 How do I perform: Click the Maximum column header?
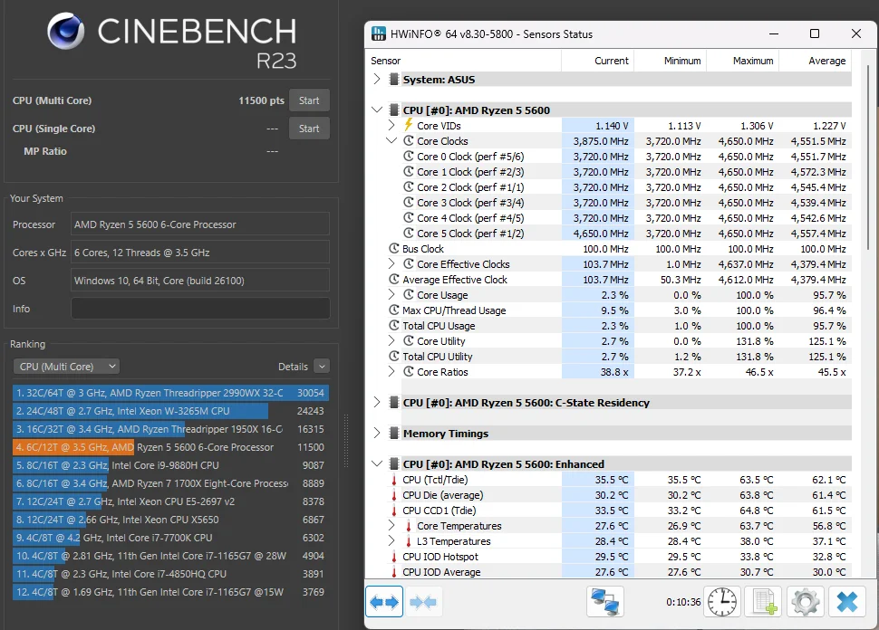(743, 61)
